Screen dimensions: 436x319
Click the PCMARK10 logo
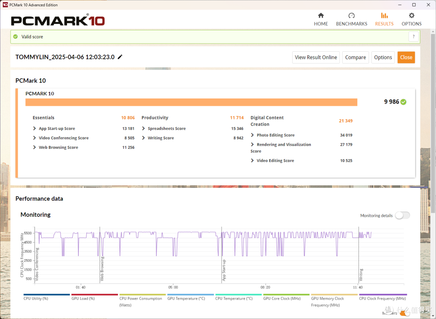pyautogui.click(x=58, y=21)
